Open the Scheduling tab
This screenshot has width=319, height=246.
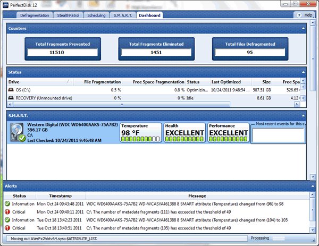(x=96, y=15)
